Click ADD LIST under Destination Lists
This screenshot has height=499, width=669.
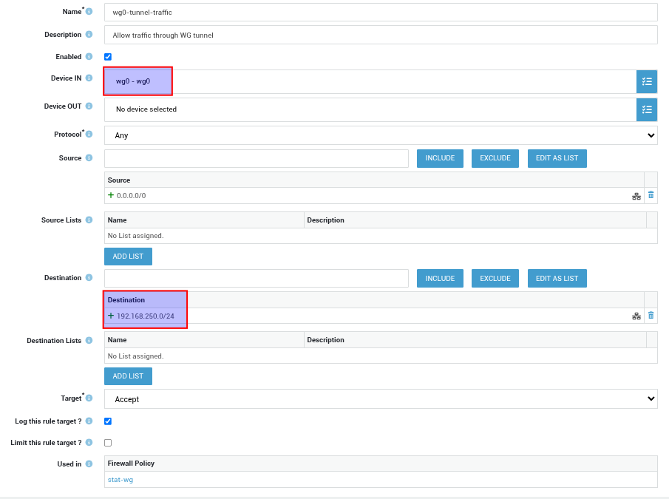point(128,376)
